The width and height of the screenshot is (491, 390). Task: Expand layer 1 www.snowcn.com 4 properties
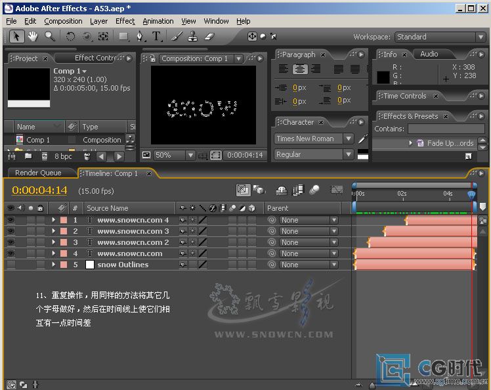(54, 220)
